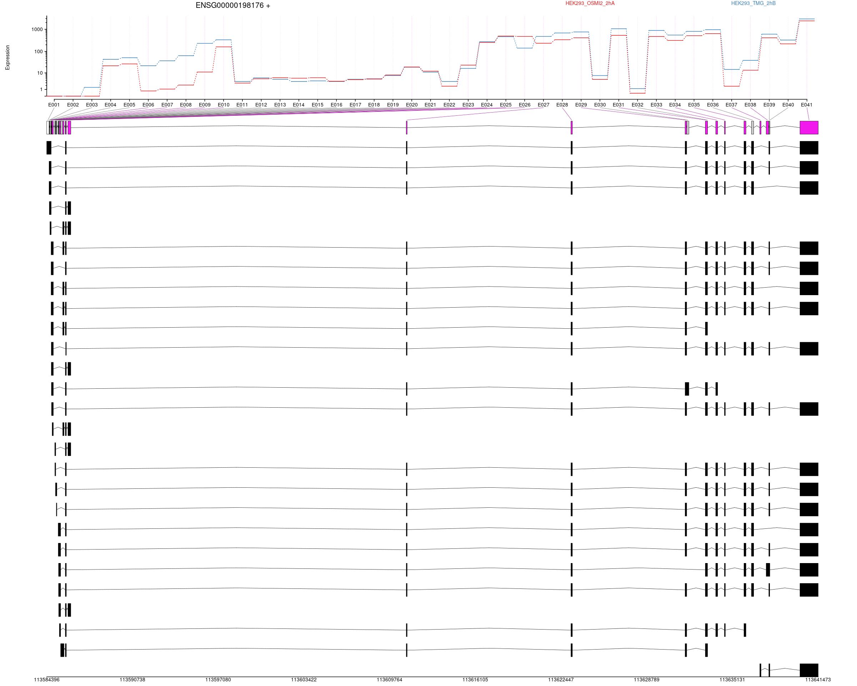Click exon label E041
Image resolution: width=857 pixels, height=686 pixels.
[x=807, y=105]
